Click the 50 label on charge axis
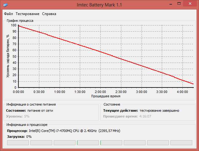The height and width of the screenshot is (151, 199). click(x=14, y=56)
